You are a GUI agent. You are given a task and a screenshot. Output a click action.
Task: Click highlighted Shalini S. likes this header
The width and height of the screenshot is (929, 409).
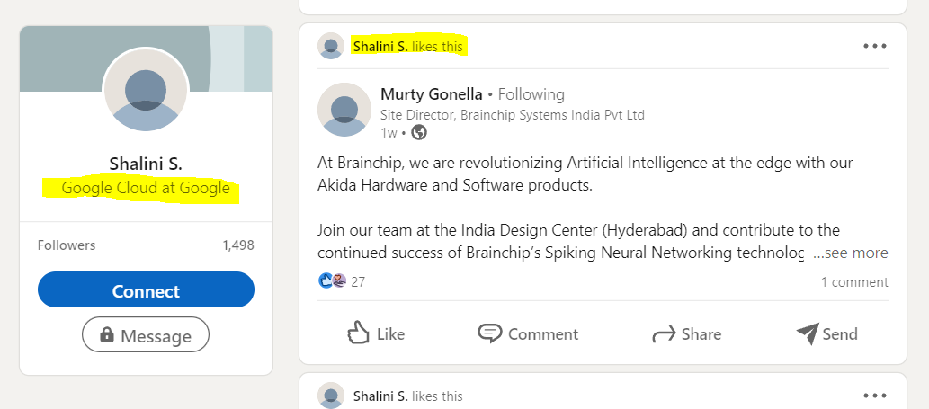click(408, 45)
